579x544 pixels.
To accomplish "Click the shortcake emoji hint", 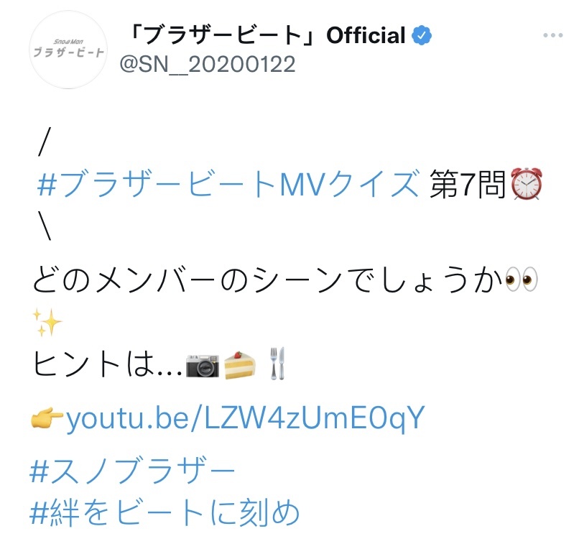I will 240,365.
